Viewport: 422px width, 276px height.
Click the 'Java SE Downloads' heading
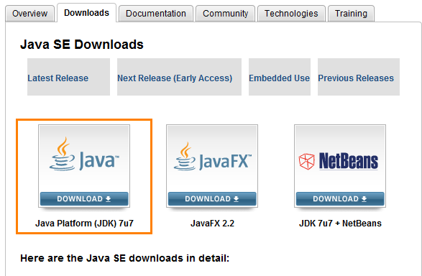[x=82, y=45]
